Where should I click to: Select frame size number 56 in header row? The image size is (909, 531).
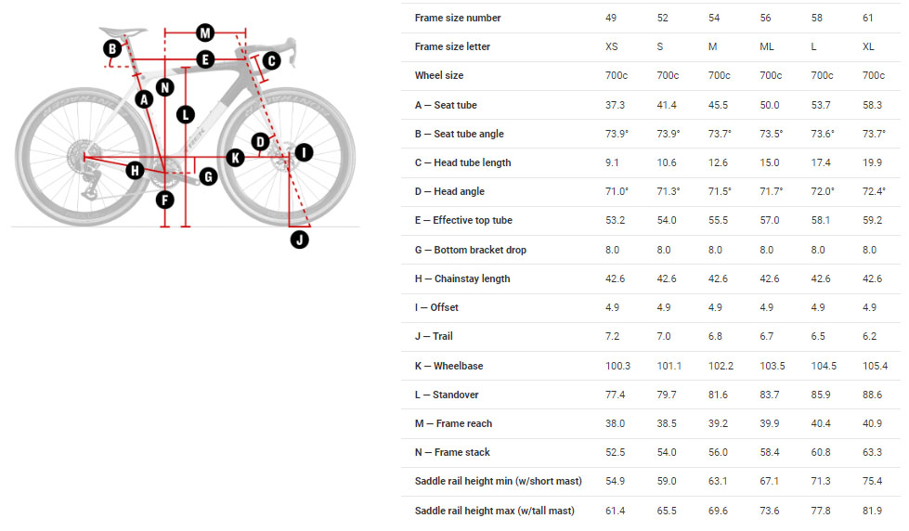pyautogui.click(x=770, y=18)
